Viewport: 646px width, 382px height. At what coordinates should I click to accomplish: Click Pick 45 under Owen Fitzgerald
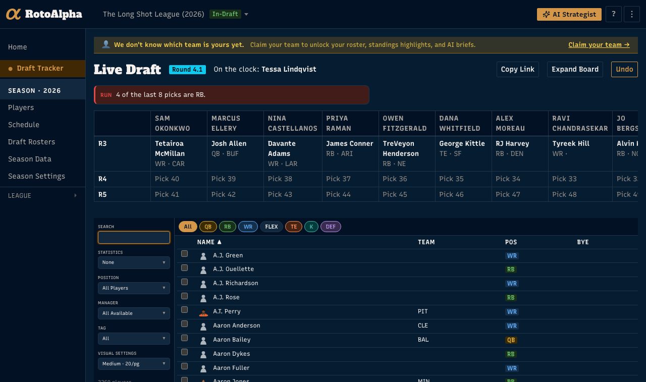tap(407, 195)
